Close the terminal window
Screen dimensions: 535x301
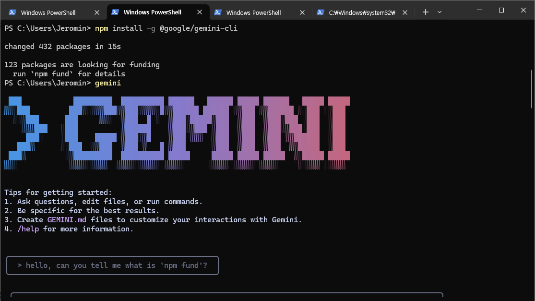pos(523,10)
